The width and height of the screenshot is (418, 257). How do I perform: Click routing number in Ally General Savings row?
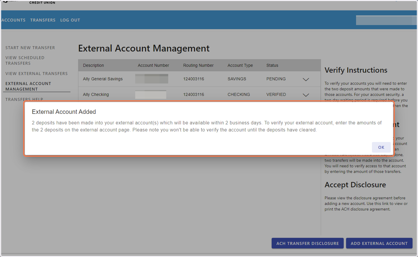coord(194,79)
